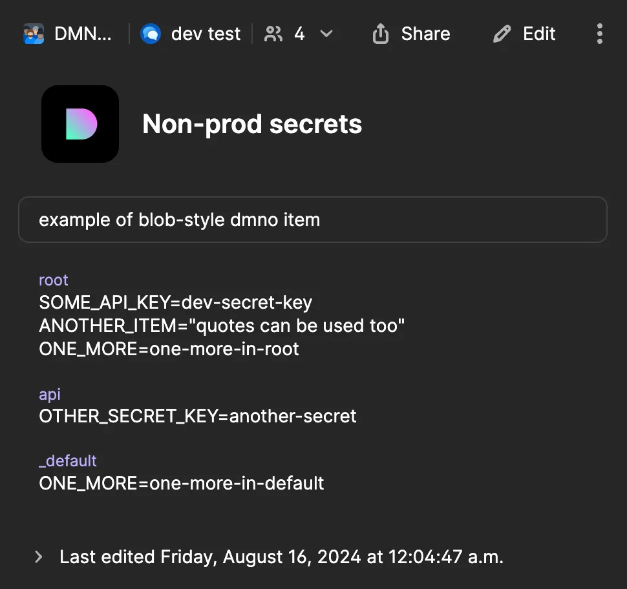Open the Share menu
The image size is (627, 589).
(411, 34)
